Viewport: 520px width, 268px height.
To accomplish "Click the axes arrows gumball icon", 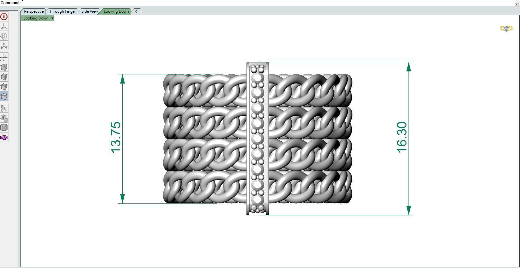I will 4,58.
